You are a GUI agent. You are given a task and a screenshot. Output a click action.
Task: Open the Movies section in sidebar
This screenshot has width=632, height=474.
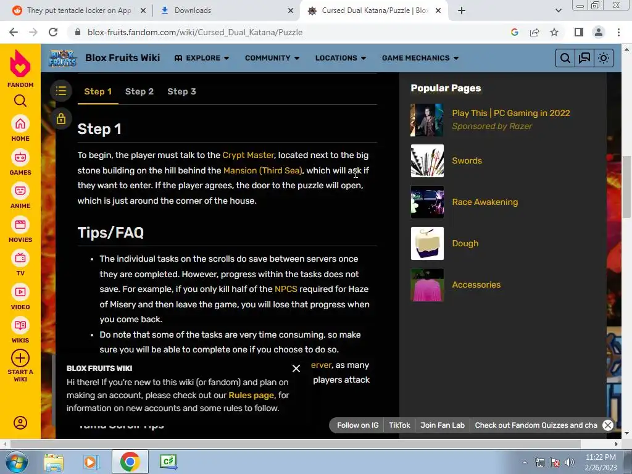coord(20,230)
